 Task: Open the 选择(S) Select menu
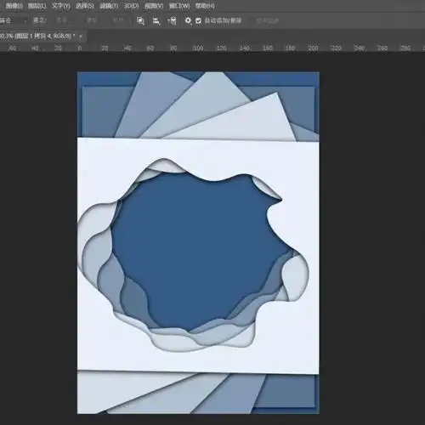[x=85, y=6]
